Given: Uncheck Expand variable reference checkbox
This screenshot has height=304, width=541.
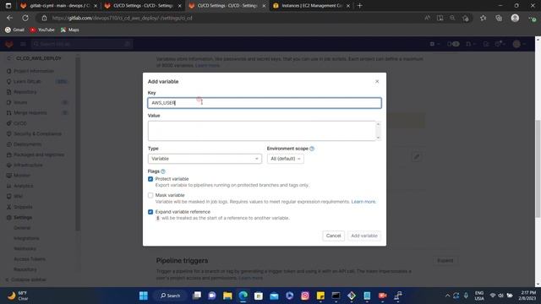Looking at the screenshot, I should tap(150, 212).
